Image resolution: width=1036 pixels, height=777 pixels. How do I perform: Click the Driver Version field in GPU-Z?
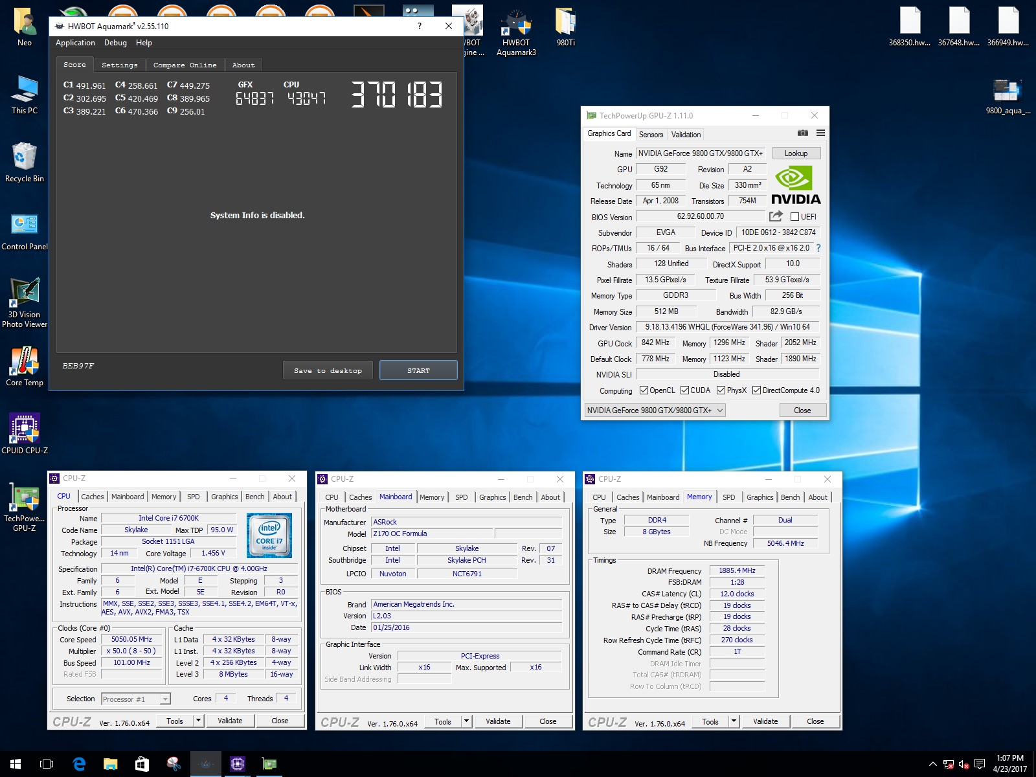coord(728,327)
